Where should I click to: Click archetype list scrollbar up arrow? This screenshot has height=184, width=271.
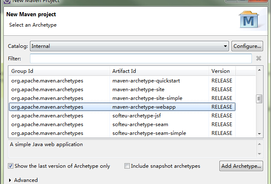click(x=259, y=70)
